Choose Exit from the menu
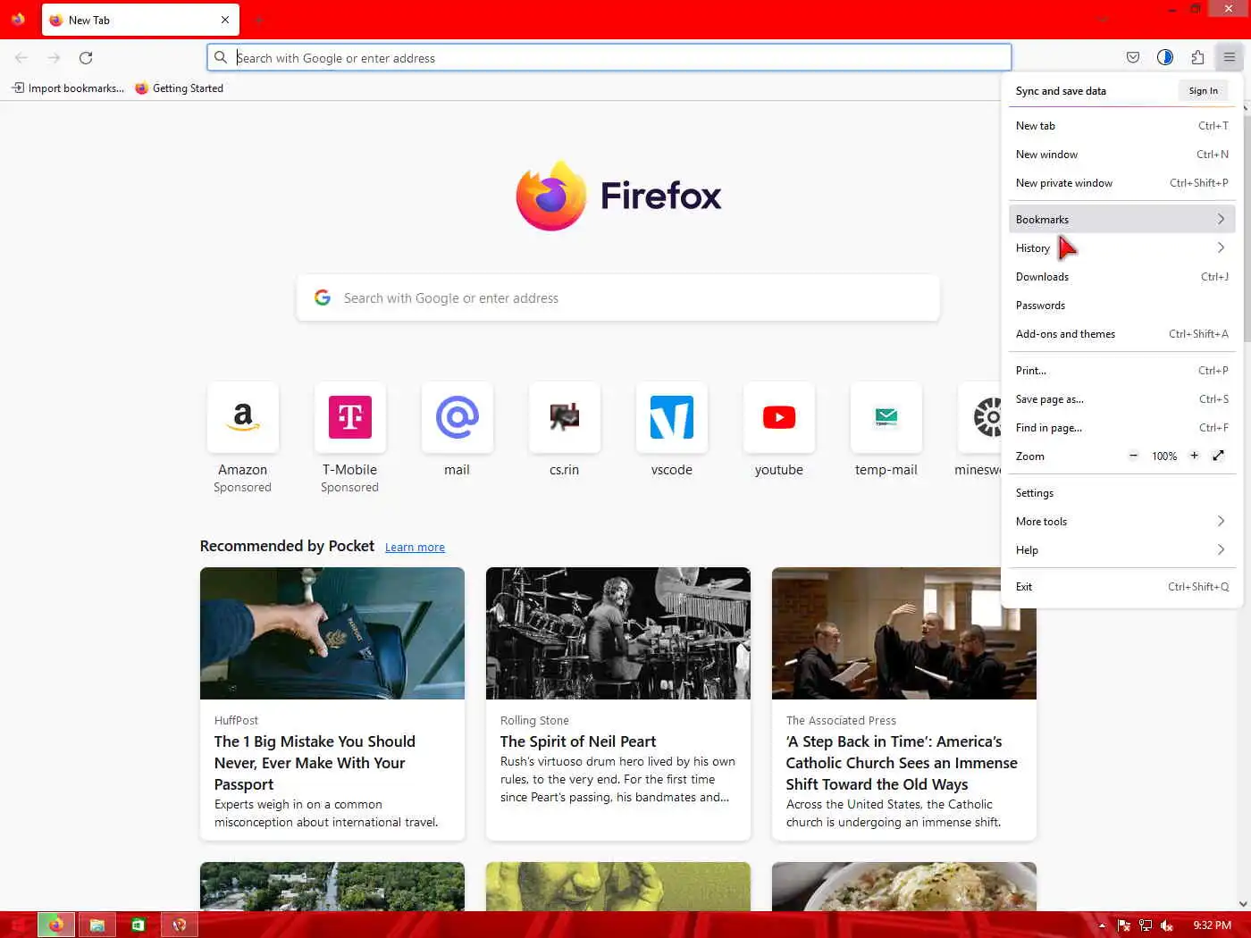The image size is (1251, 938). pyautogui.click(x=1122, y=587)
